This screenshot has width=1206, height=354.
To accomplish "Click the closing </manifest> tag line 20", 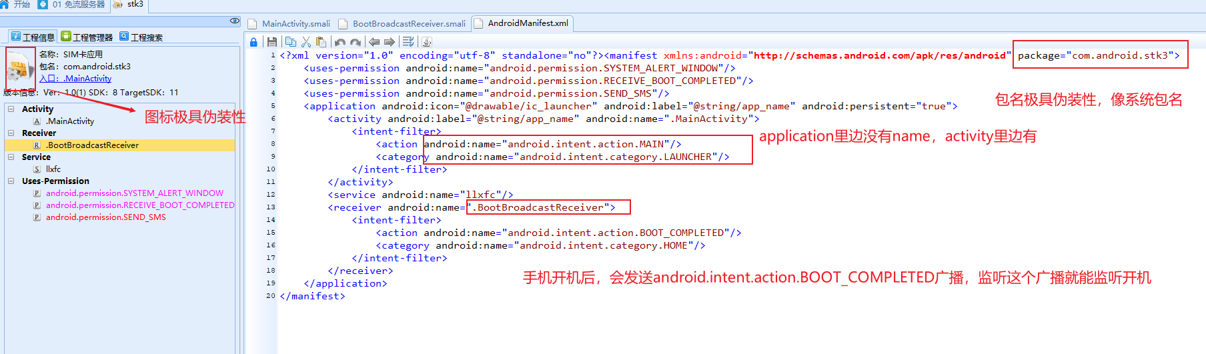I will tap(312, 296).
